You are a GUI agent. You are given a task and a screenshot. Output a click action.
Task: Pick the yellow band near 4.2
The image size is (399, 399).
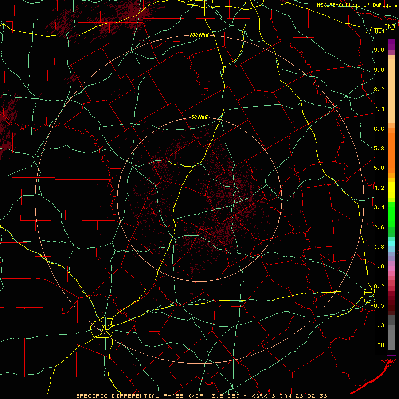391,190
